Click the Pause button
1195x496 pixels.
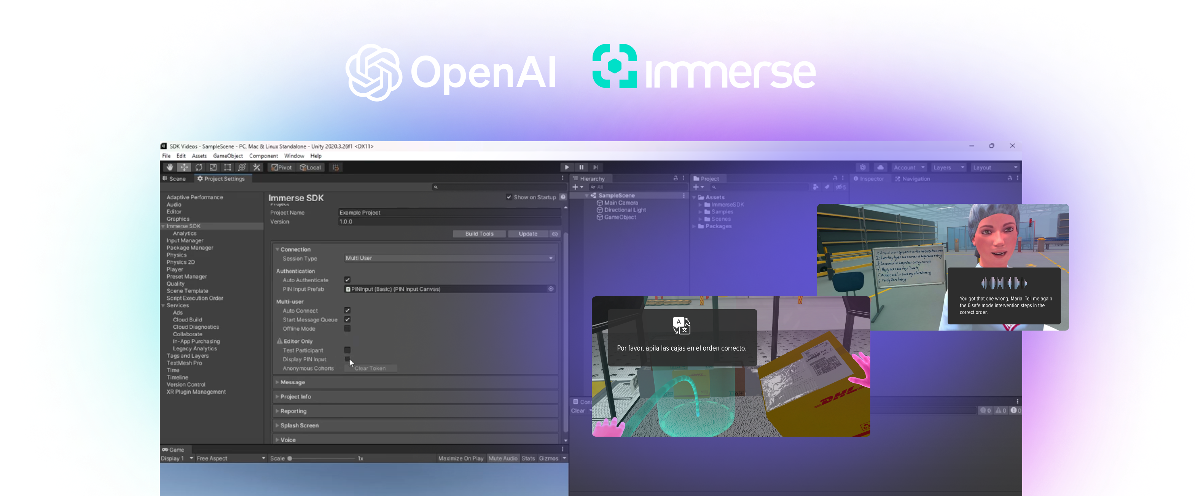tap(581, 167)
